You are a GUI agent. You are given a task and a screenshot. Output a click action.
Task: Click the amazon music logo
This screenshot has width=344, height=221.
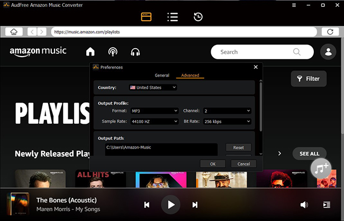38,51
